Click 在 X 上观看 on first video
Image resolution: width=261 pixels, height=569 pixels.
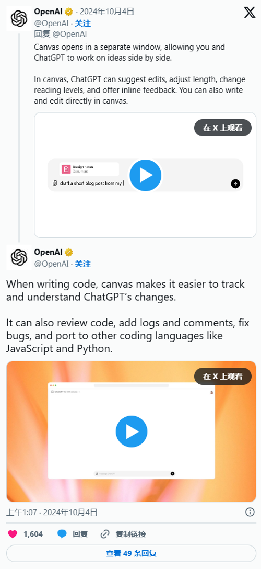tap(222, 128)
